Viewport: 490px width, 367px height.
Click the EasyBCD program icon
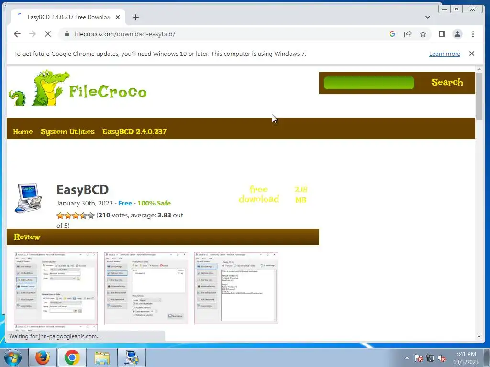(28, 198)
